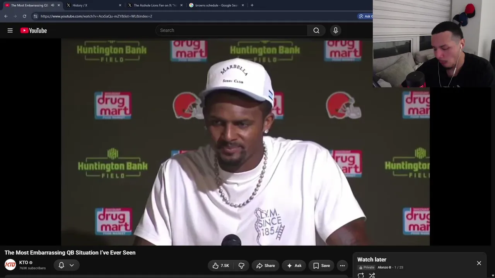495x278 pixels.
Task: Mute the tab using its speaker icon
Action: (x=53, y=5)
